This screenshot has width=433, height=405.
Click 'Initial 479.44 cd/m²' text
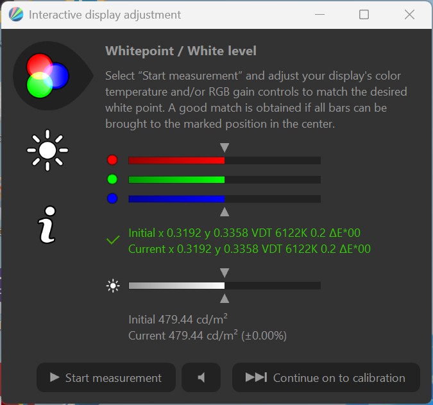tap(178, 320)
